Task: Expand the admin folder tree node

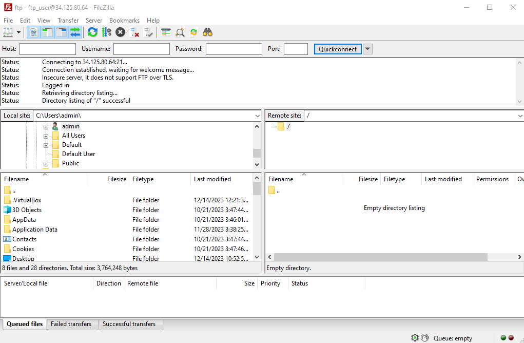Action: click(x=46, y=127)
